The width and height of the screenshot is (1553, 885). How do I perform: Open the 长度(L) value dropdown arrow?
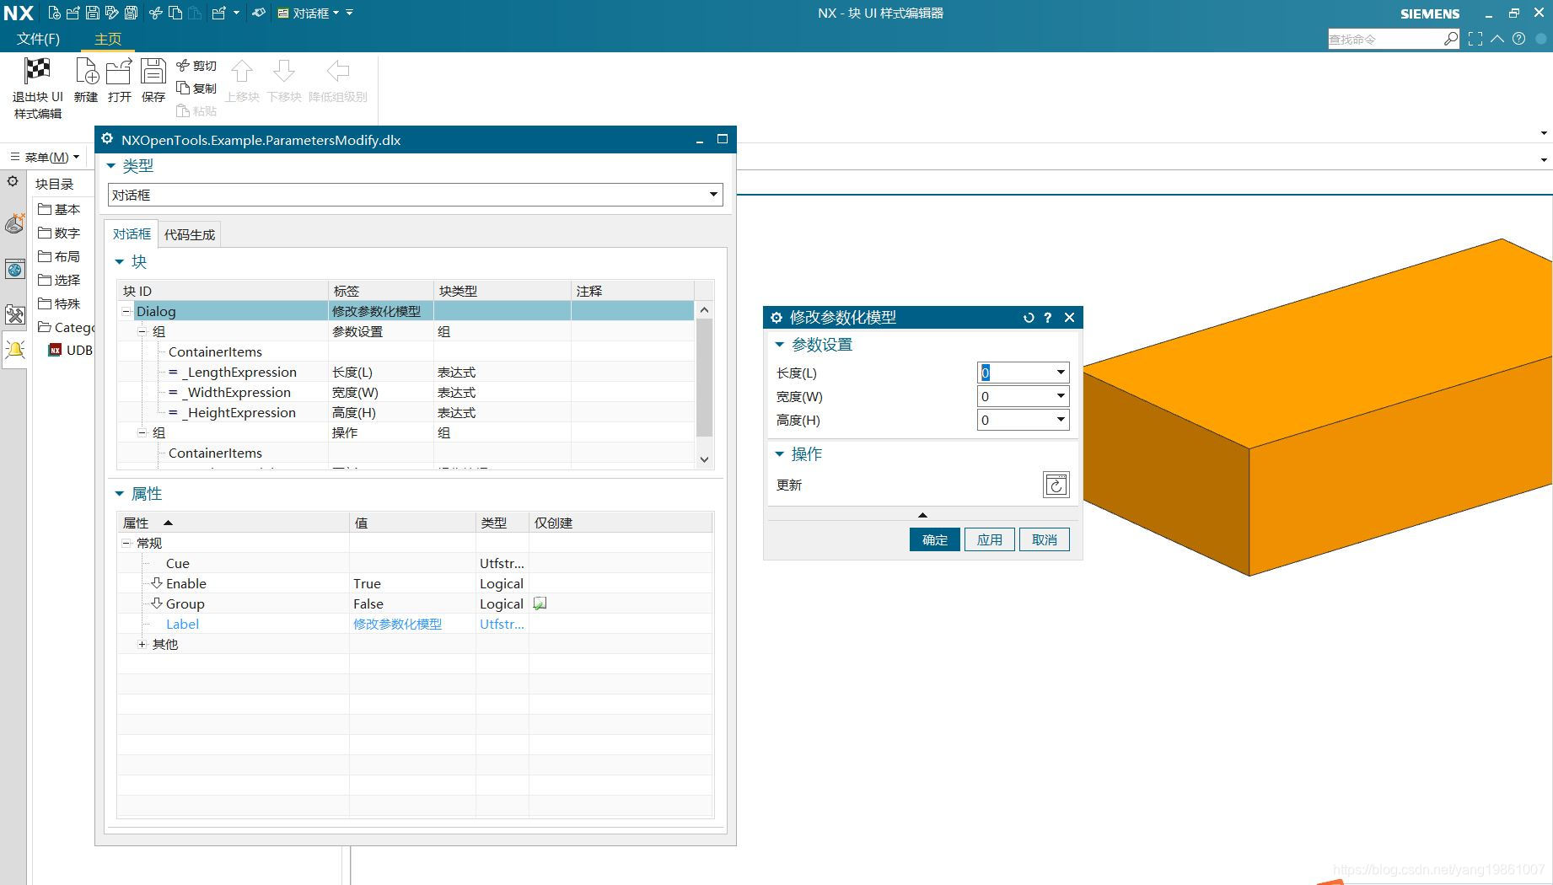pos(1061,373)
